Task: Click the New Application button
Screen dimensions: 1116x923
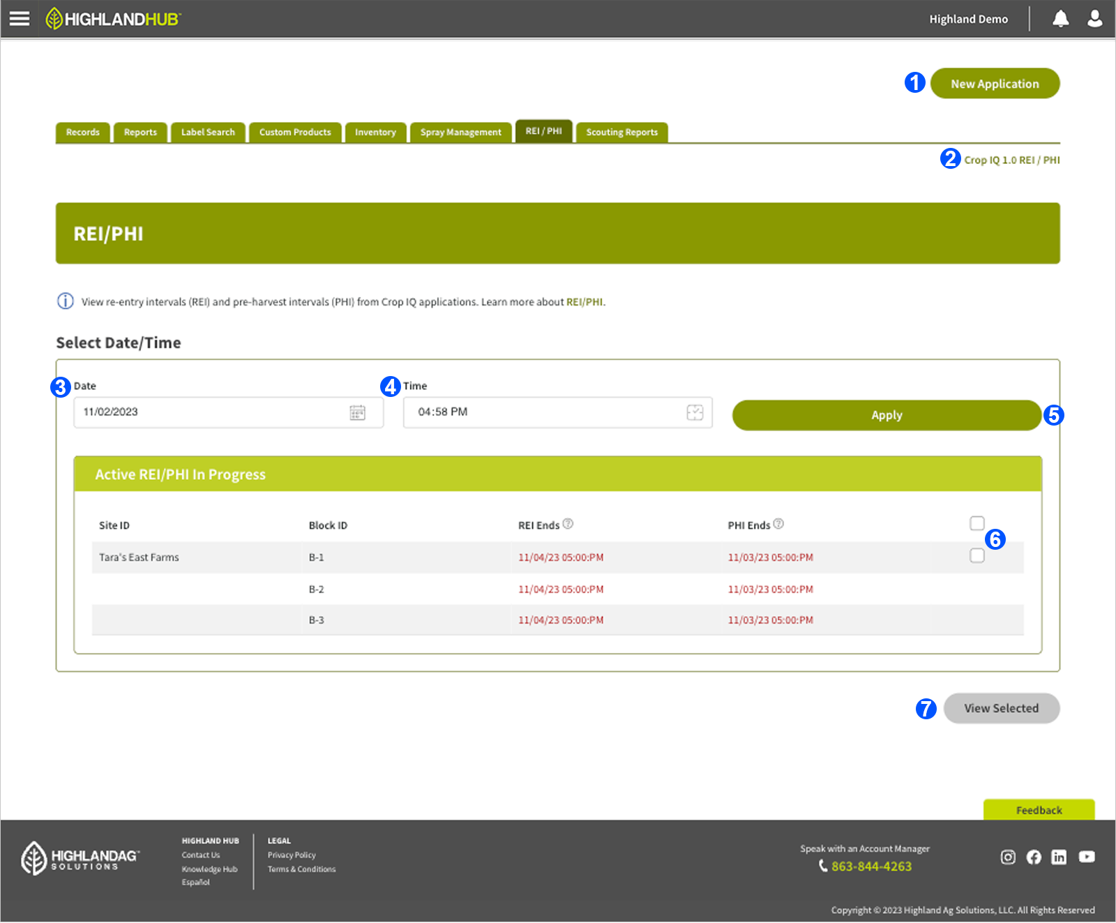Action: (x=995, y=84)
